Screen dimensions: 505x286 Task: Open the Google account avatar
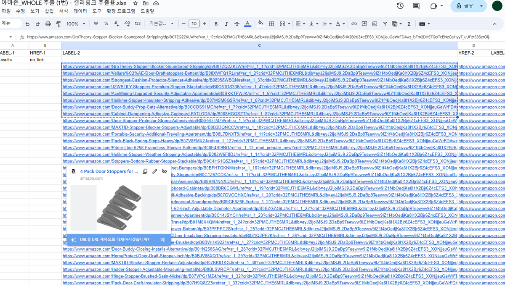tap(498, 6)
